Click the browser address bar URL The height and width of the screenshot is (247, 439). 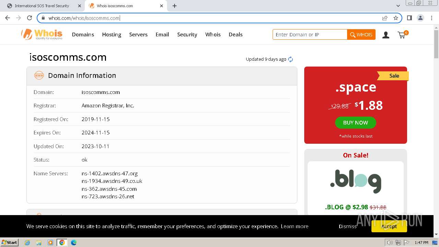(84, 18)
